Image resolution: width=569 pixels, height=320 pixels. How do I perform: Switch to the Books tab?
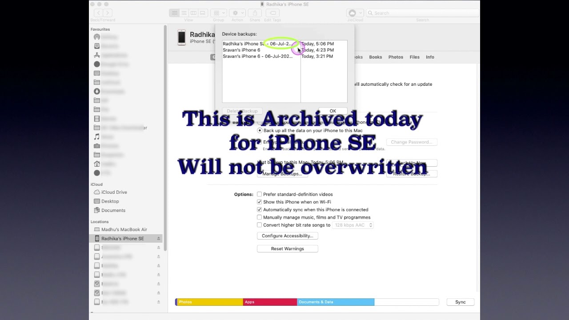pyautogui.click(x=375, y=57)
